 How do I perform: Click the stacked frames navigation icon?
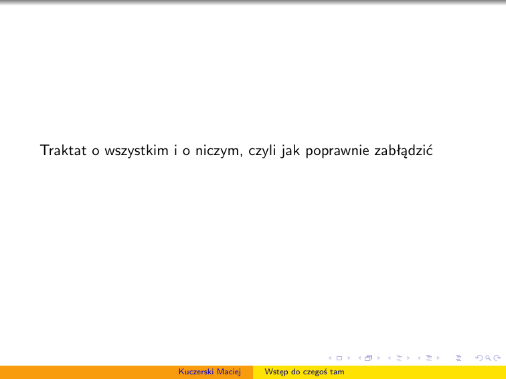tap(368, 359)
